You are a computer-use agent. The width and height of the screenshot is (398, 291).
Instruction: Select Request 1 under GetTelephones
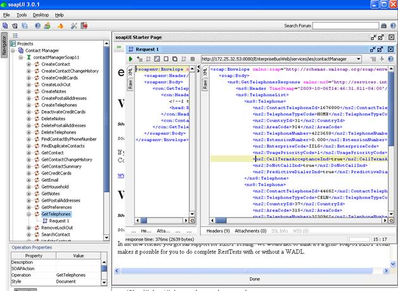coord(59,221)
